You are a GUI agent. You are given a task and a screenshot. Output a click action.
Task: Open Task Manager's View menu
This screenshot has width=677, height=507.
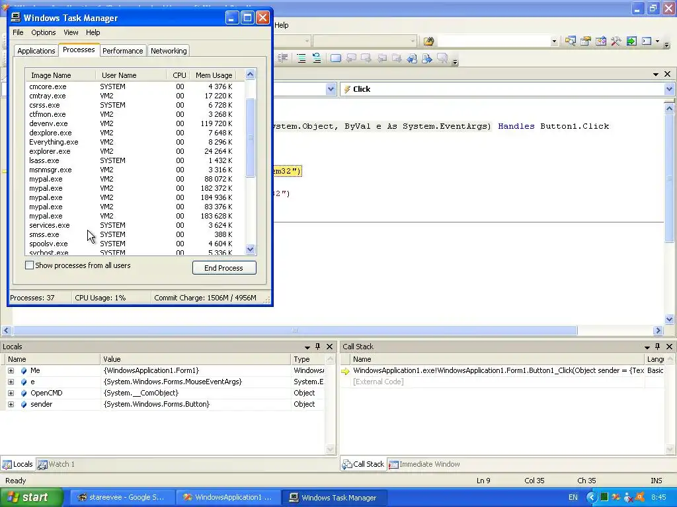pyautogui.click(x=71, y=32)
